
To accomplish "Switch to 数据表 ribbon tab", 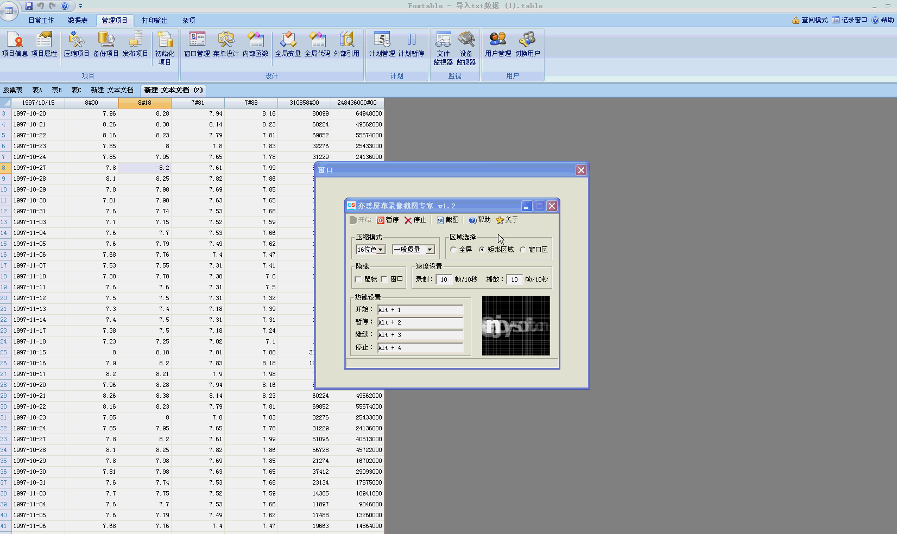I will click(78, 21).
